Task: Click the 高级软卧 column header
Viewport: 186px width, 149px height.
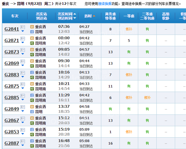Action: click(166, 16)
